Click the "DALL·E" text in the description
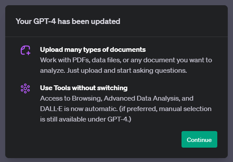The width and height of the screenshot is (233, 162). click(51, 109)
